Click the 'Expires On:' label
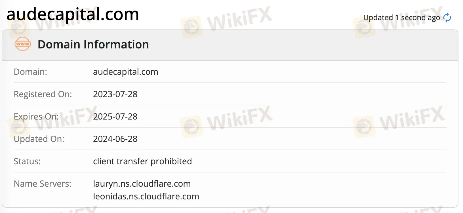 click(36, 117)
